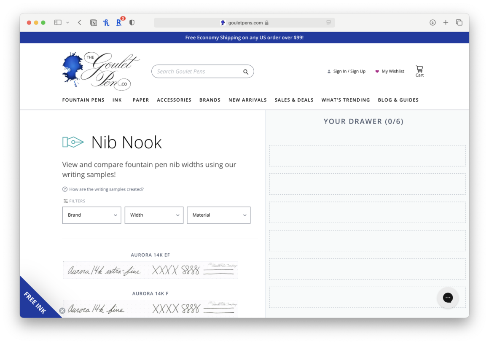Click Sign In / Sign Up link

point(349,71)
